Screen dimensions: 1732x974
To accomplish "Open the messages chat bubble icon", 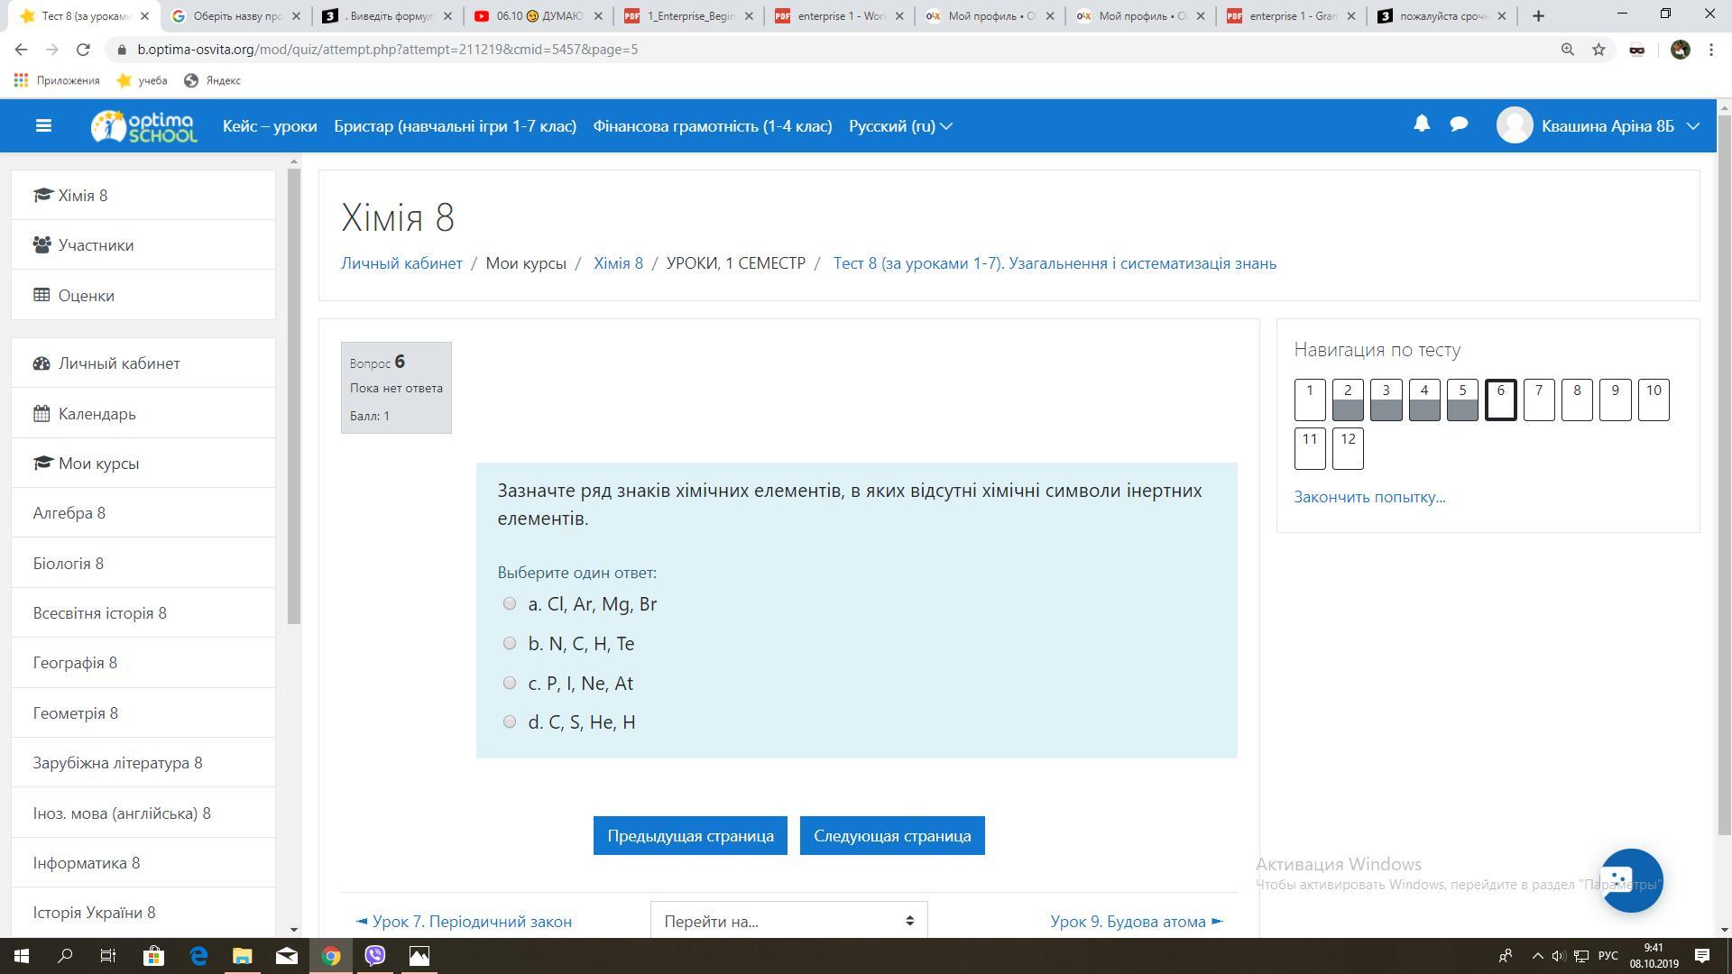I will (x=1459, y=124).
